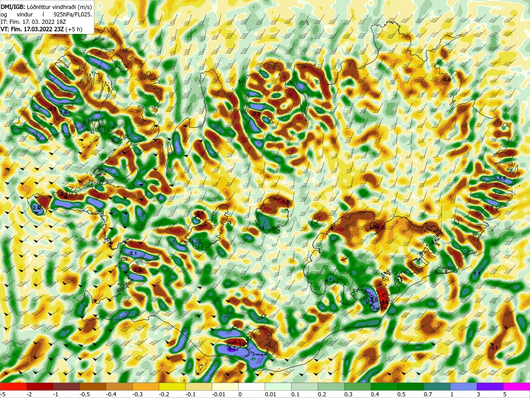Pick the white swatch between 0 and 0.01
The width and height of the screenshot is (530, 398).
252,386
